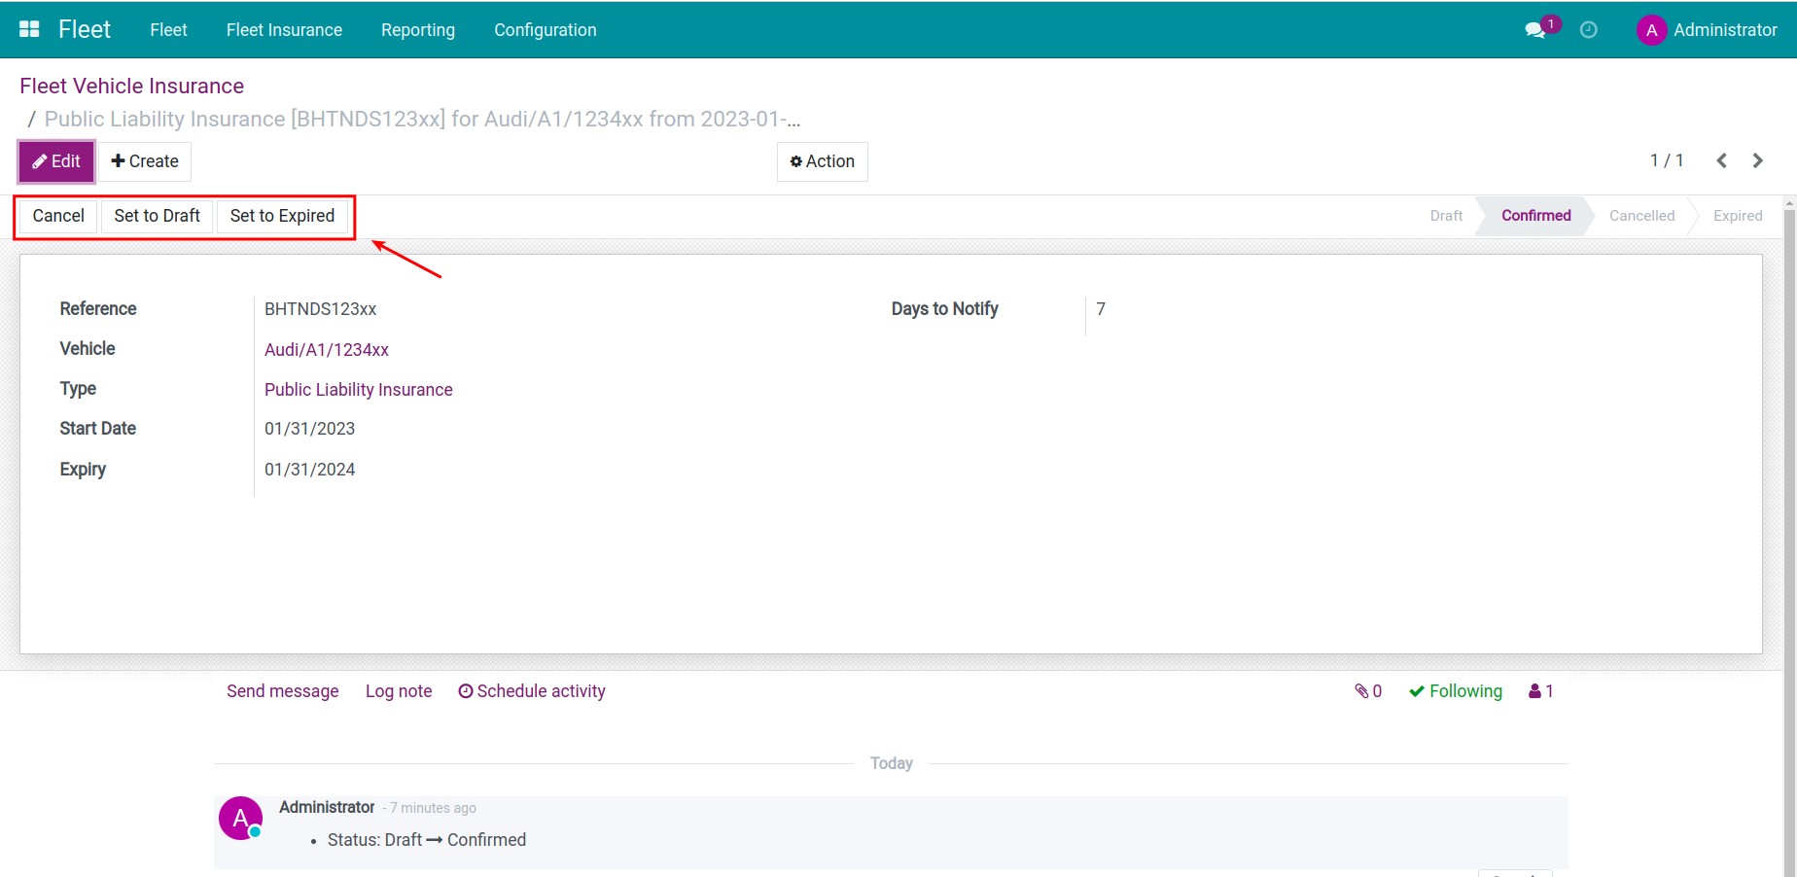Image resolution: width=1797 pixels, height=877 pixels.
Task: Go to previous record arrow
Action: [x=1721, y=160]
